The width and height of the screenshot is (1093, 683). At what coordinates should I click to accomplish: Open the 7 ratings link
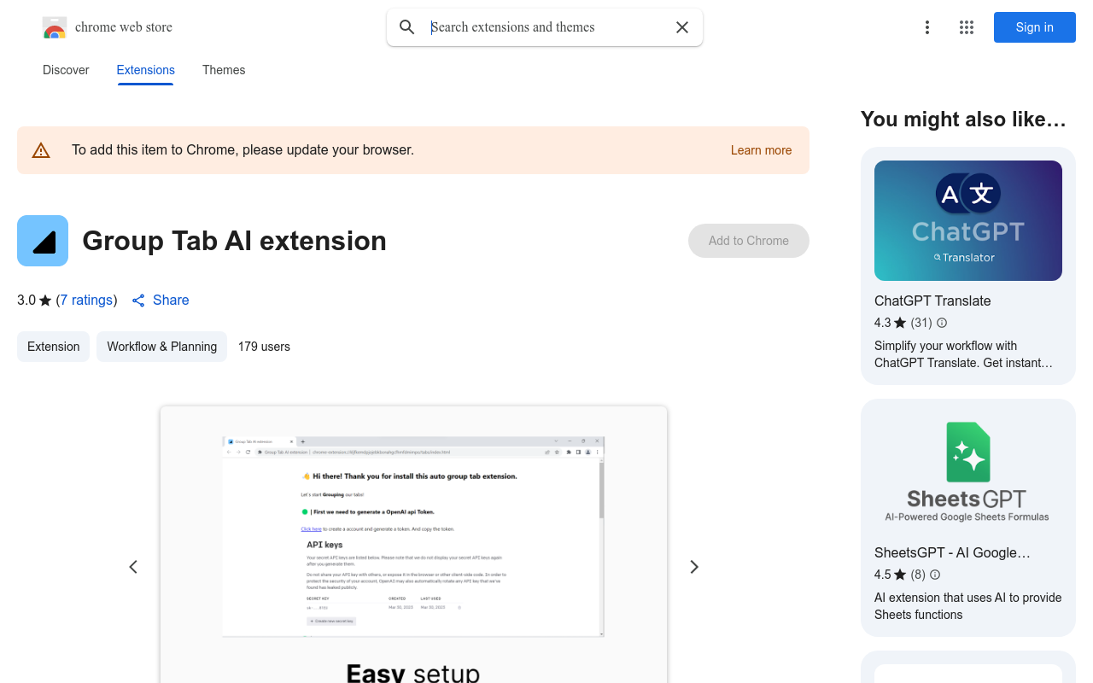tap(86, 301)
